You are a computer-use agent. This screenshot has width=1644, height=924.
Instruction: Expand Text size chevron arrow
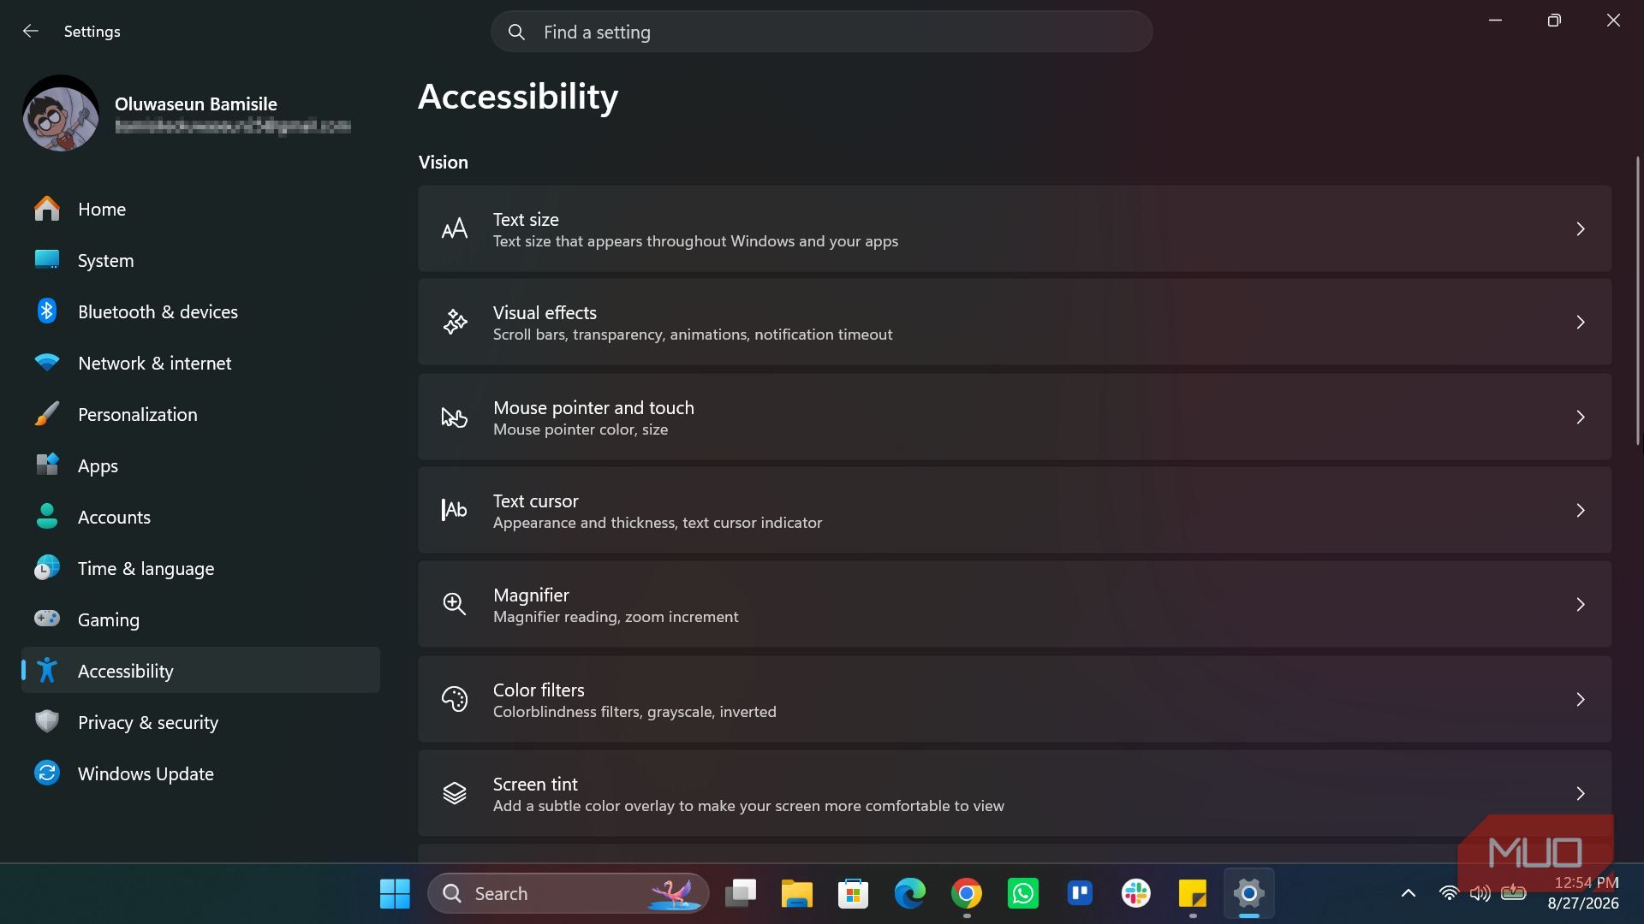pyautogui.click(x=1581, y=229)
